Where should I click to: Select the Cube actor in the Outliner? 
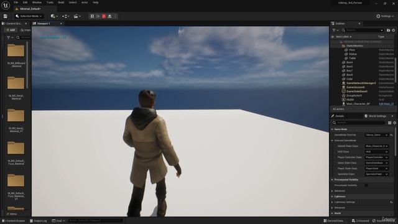349,79
